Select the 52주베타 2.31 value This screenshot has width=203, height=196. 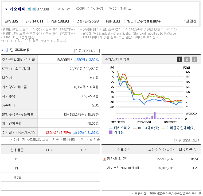95,105
